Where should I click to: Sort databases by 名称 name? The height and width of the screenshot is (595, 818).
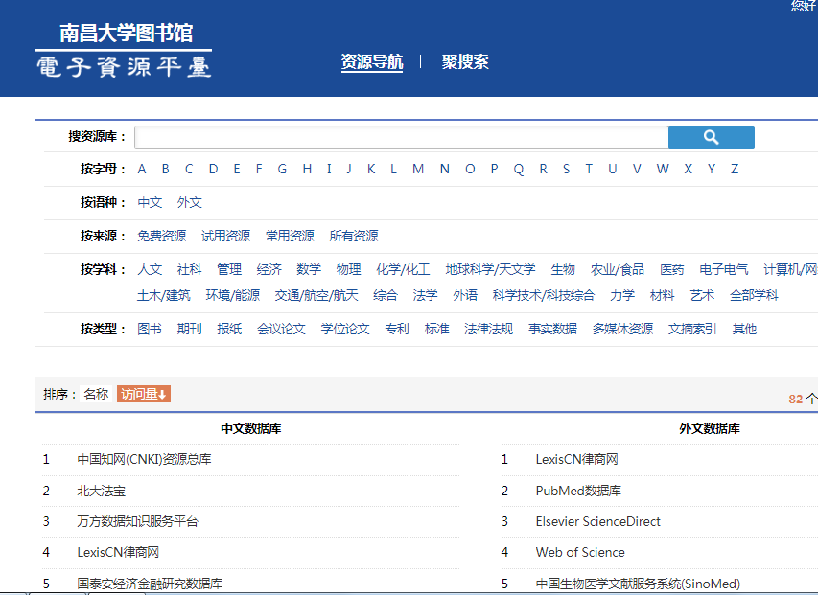pyautogui.click(x=96, y=393)
